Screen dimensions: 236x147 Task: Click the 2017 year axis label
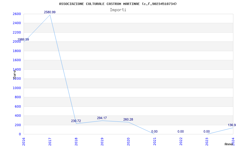[50, 142]
